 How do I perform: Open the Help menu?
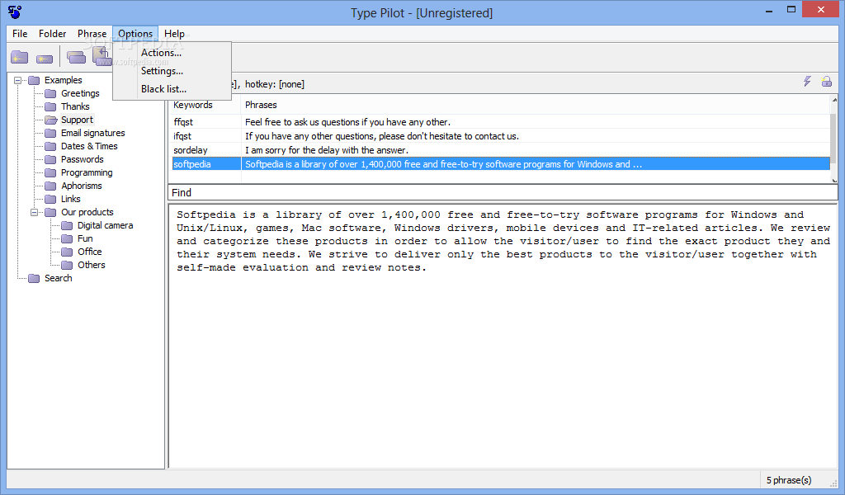tap(175, 33)
